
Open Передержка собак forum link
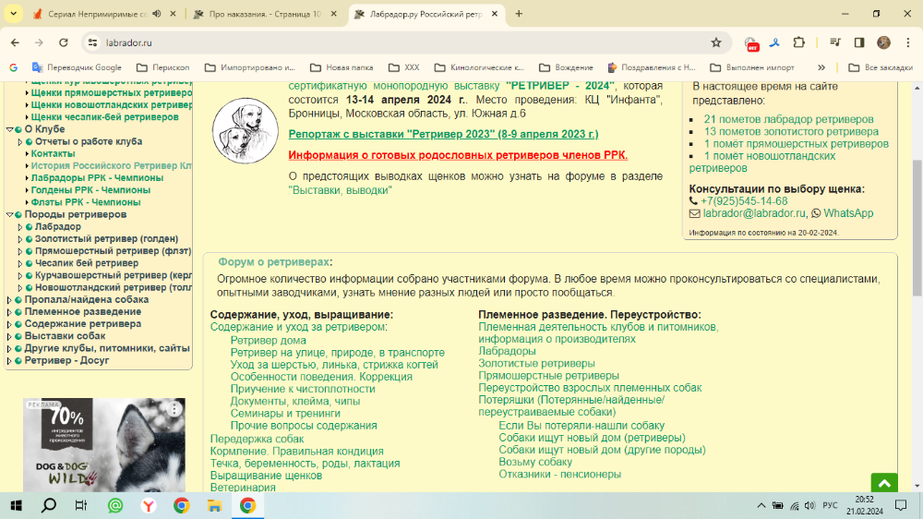point(257,439)
